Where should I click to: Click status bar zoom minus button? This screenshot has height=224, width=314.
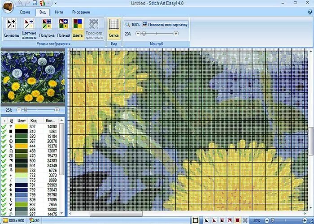267,220
